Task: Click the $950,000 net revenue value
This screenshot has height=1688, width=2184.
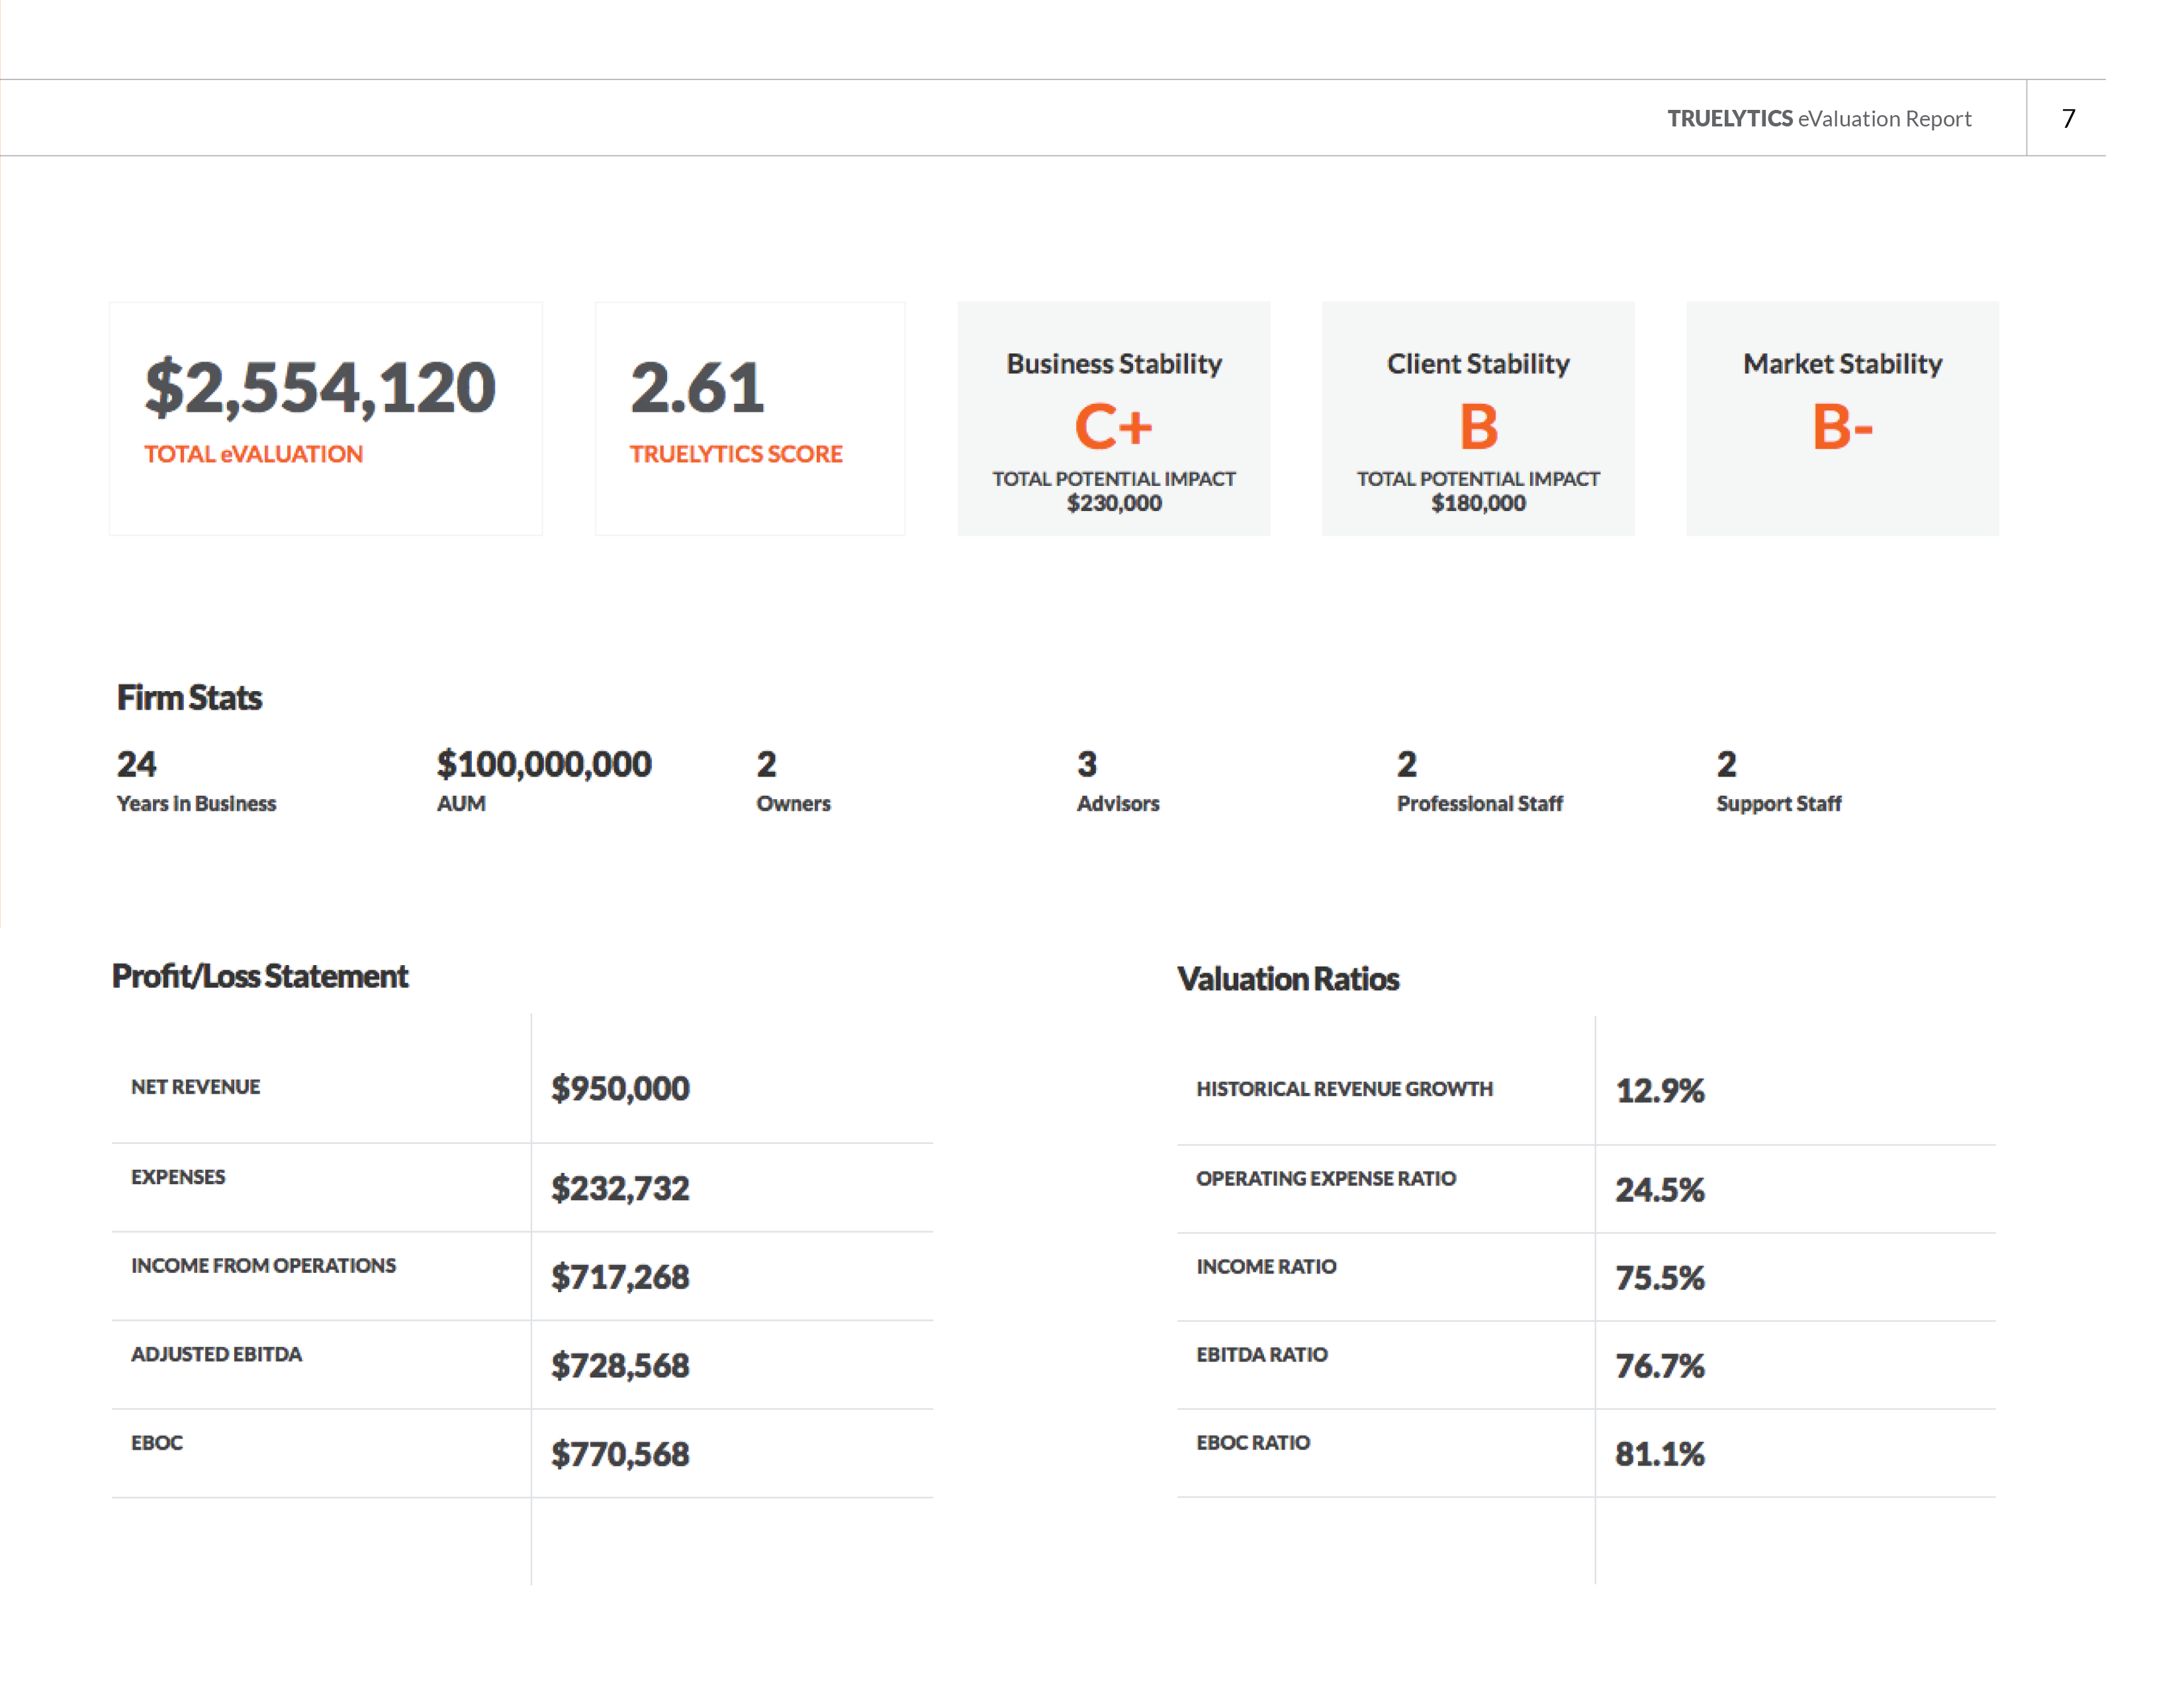Action: (620, 1088)
